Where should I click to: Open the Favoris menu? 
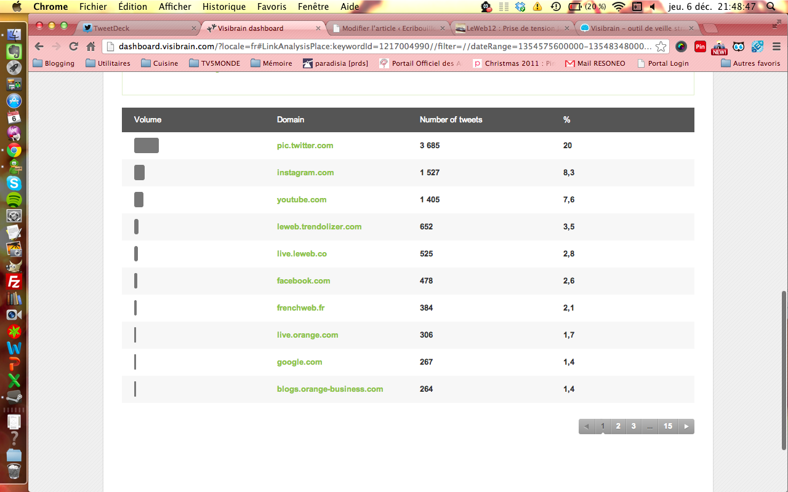coord(272,7)
